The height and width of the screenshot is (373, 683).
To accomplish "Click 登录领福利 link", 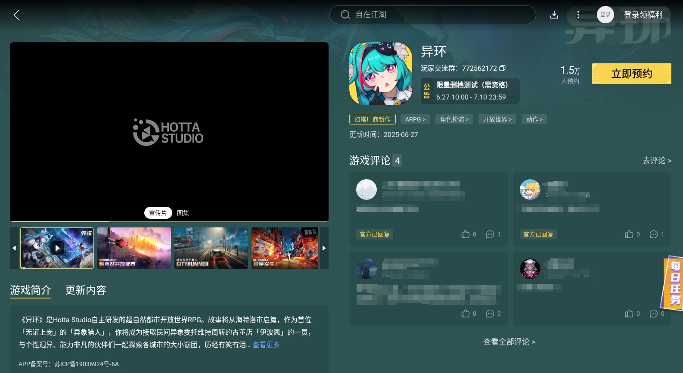I will click(643, 15).
